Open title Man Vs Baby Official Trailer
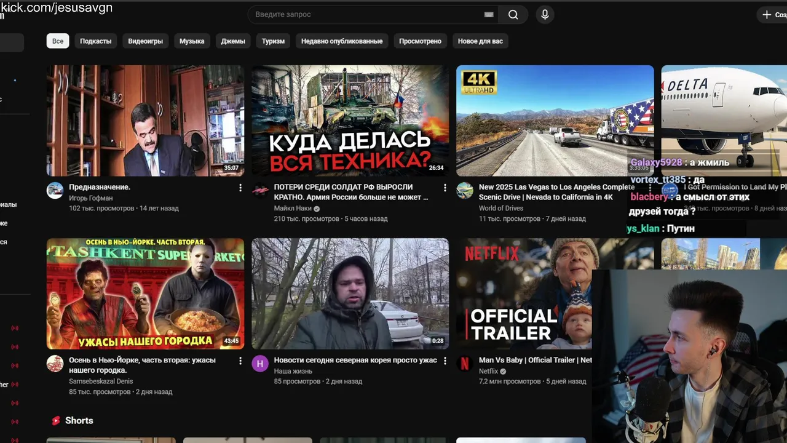 tap(535, 361)
